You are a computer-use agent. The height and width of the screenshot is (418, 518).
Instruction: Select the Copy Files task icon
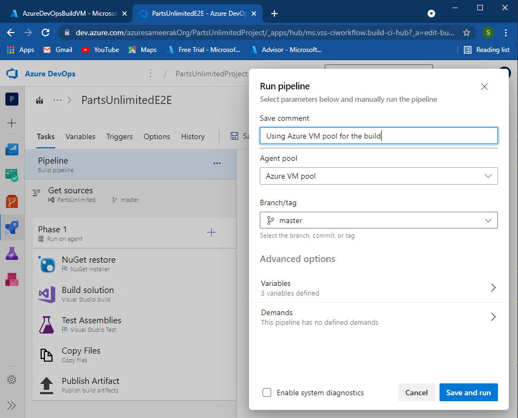click(47, 355)
